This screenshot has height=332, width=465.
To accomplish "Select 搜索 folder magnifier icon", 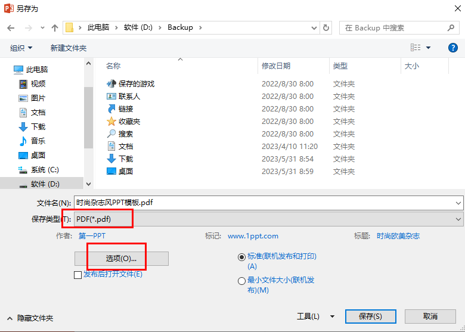I will pyautogui.click(x=111, y=134).
